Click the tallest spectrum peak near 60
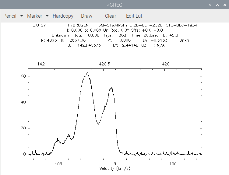 tap(87, 73)
